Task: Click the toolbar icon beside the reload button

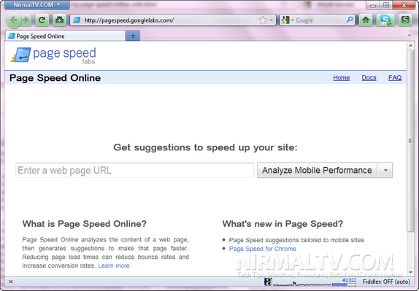Action: click(x=60, y=20)
